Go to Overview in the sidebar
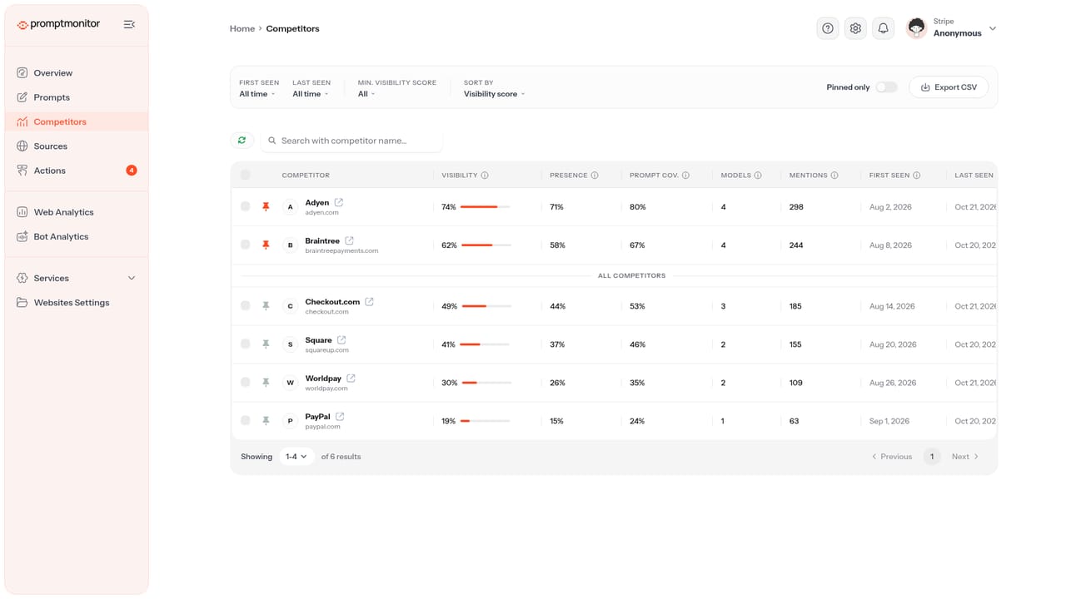The width and height of the screenshot is (1066, 599). [x=77, y=73]
